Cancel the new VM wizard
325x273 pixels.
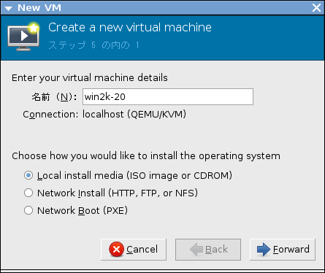pyautogui.click(x=134, y=250)
